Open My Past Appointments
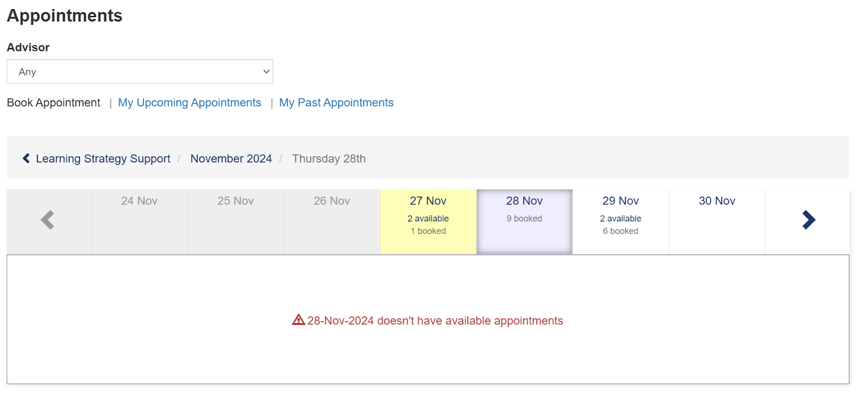 click(336, 103)
